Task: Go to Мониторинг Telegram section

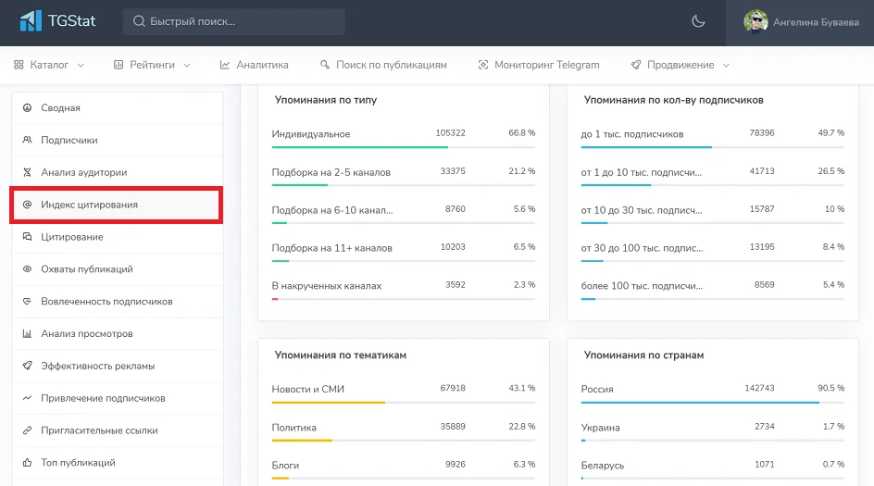Action: [539, 65]
